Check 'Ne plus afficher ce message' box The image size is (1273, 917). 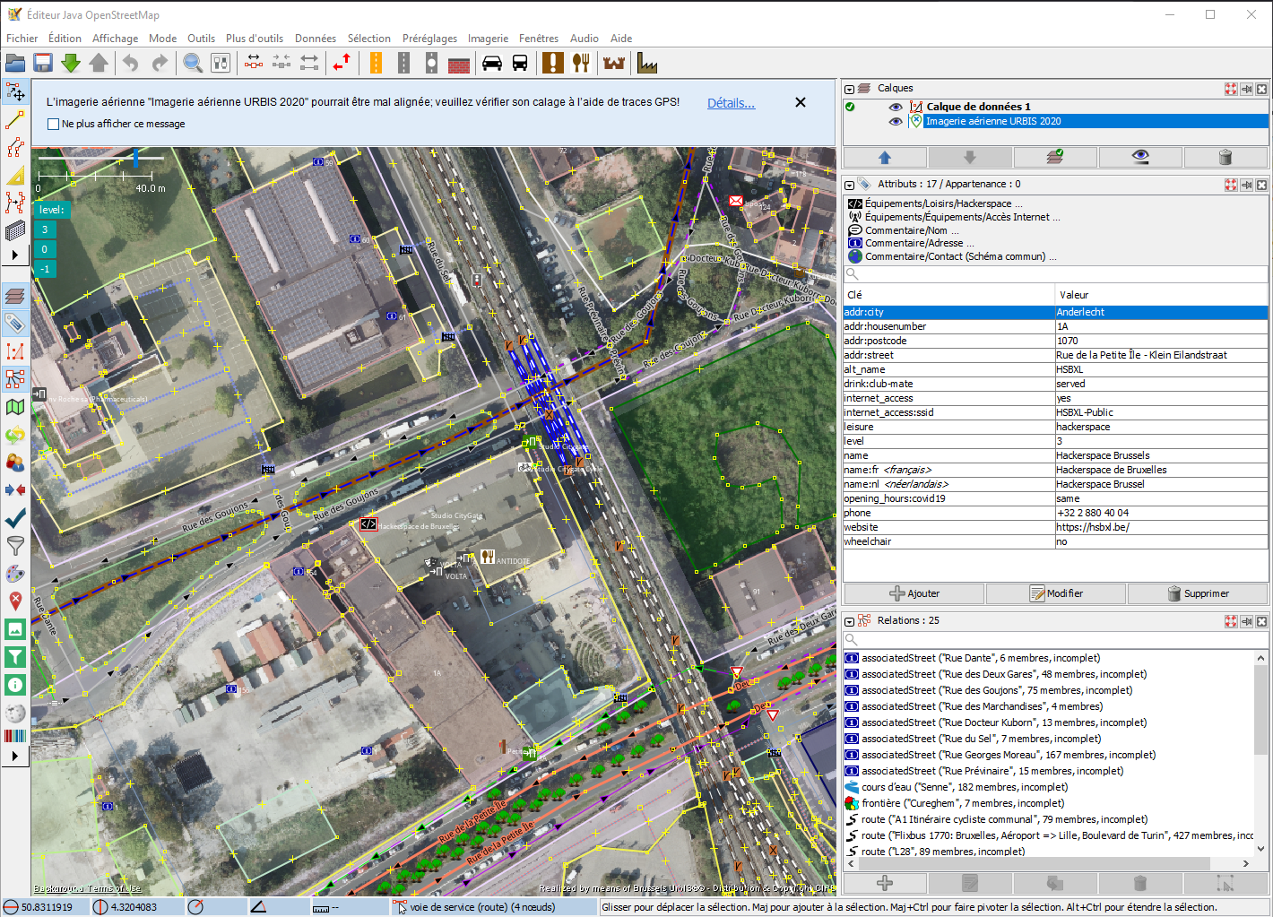pyautogui.click(x=54, y=124)
